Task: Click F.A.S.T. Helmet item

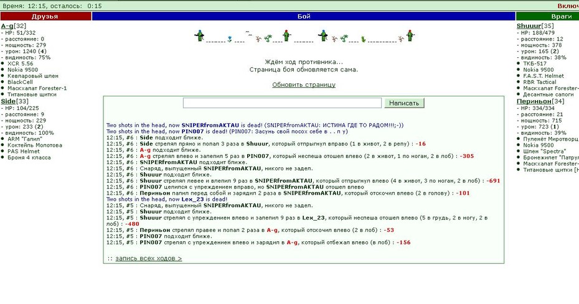Action: point(544,76)
